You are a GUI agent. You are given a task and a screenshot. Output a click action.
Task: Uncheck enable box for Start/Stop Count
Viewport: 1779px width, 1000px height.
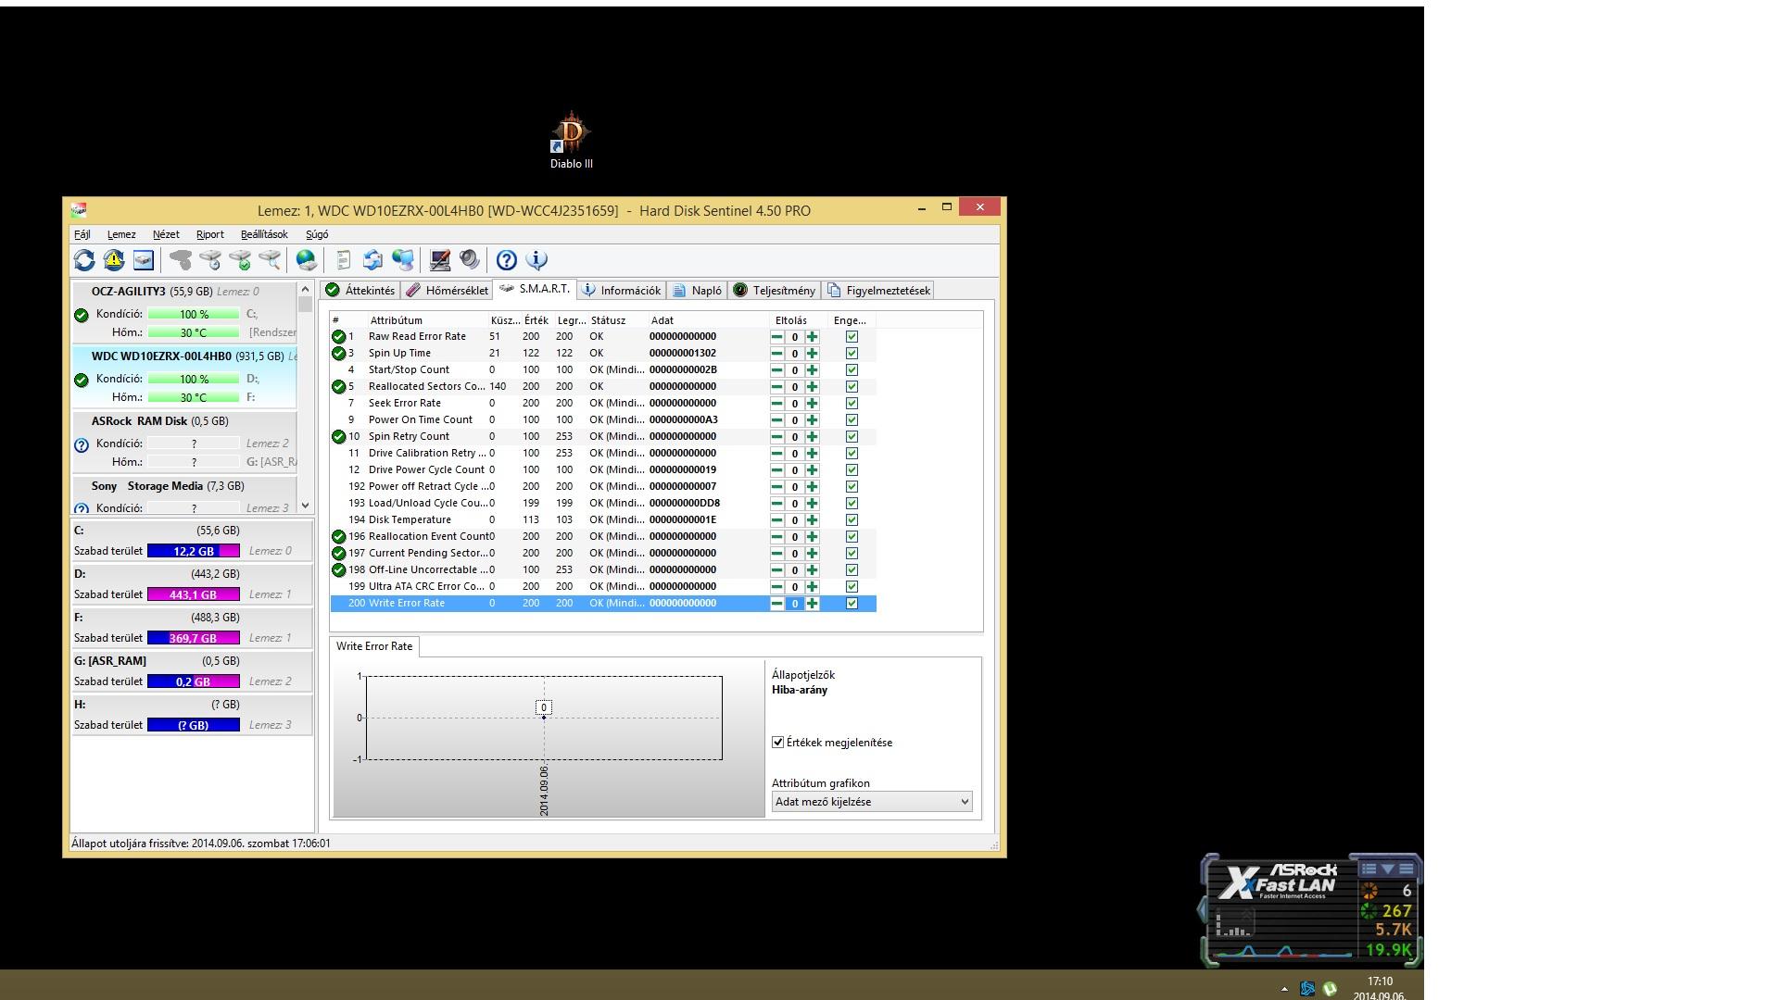[852, 370]
